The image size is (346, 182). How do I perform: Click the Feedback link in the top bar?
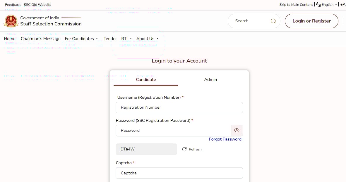(13, 5)
